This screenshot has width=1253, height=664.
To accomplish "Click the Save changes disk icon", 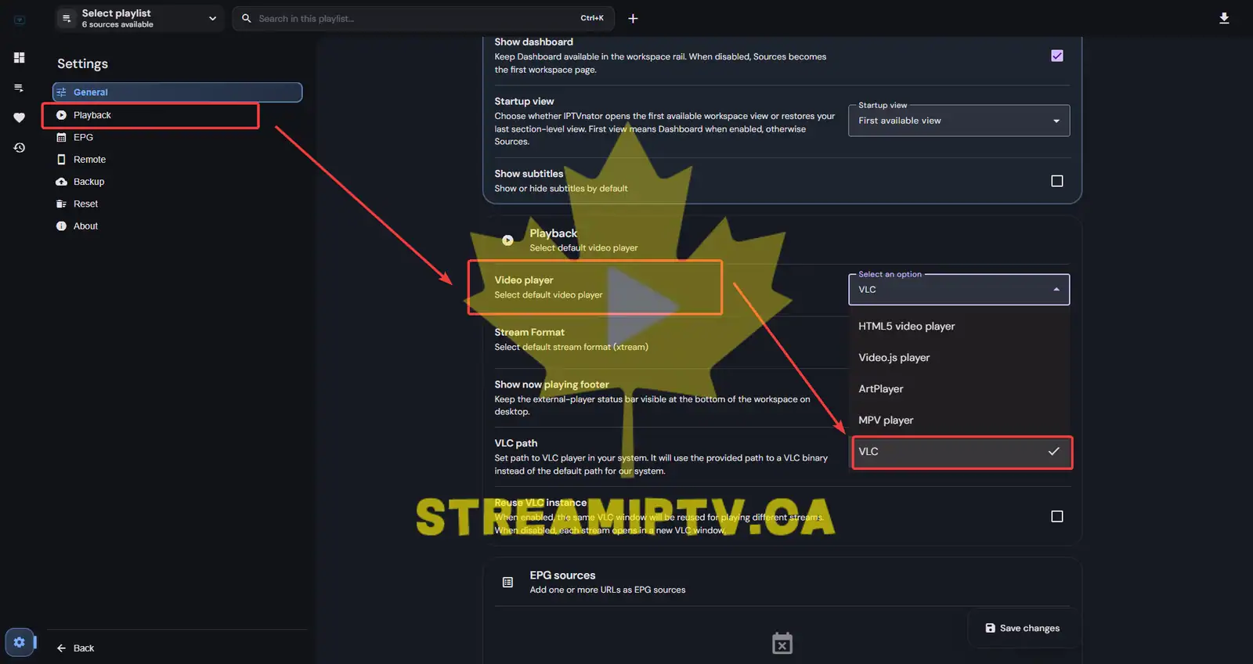I will click(990, 628).
